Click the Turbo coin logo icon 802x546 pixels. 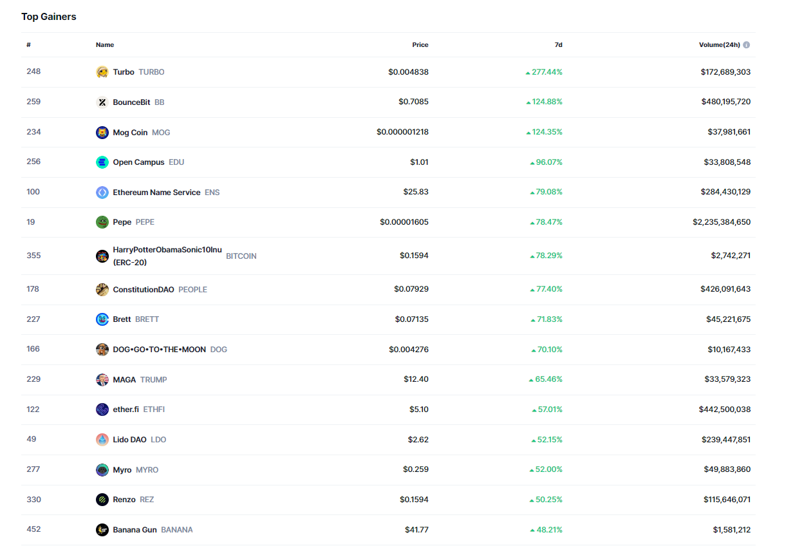(102, 72)
